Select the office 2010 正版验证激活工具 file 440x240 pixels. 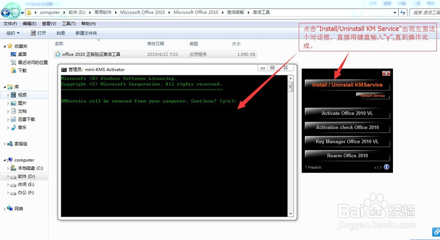tap(155, 54)
